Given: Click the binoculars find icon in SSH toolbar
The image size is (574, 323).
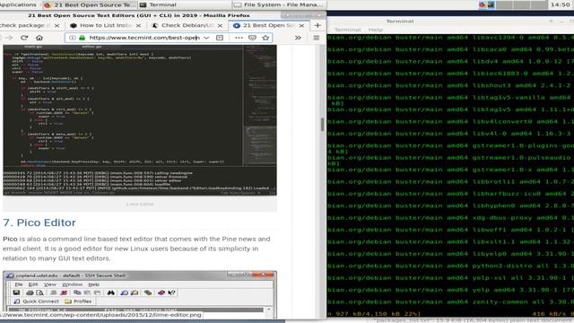Looking at the screenshot, I should (x=111, y=292).
